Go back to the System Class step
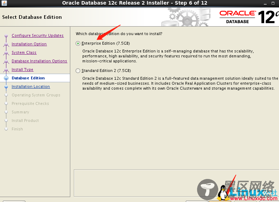Viewport: 279px width, 202px height. pos(24,52)
